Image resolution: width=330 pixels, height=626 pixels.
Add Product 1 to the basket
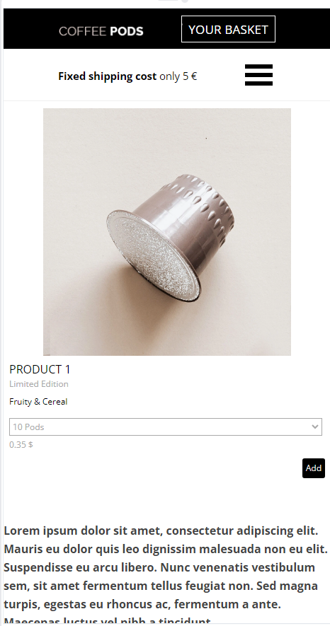point(313,468)
